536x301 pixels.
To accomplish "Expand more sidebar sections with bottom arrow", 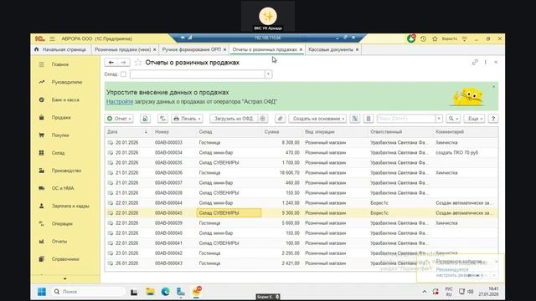I will pyautogui.click(x=65, y=278).
